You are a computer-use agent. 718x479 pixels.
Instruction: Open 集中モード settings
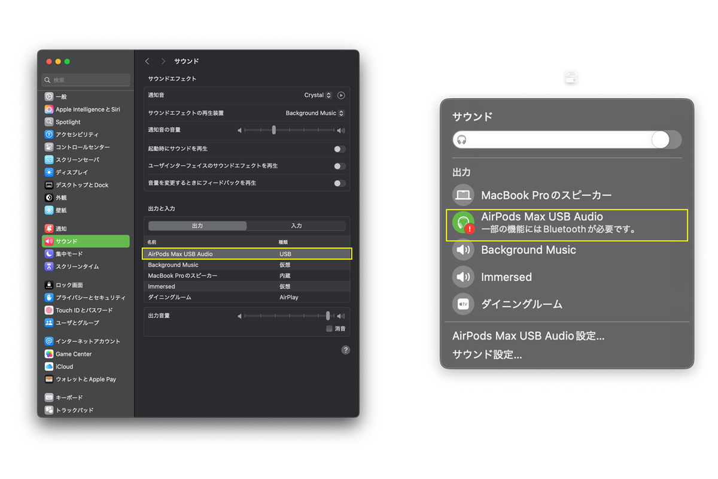86,254
